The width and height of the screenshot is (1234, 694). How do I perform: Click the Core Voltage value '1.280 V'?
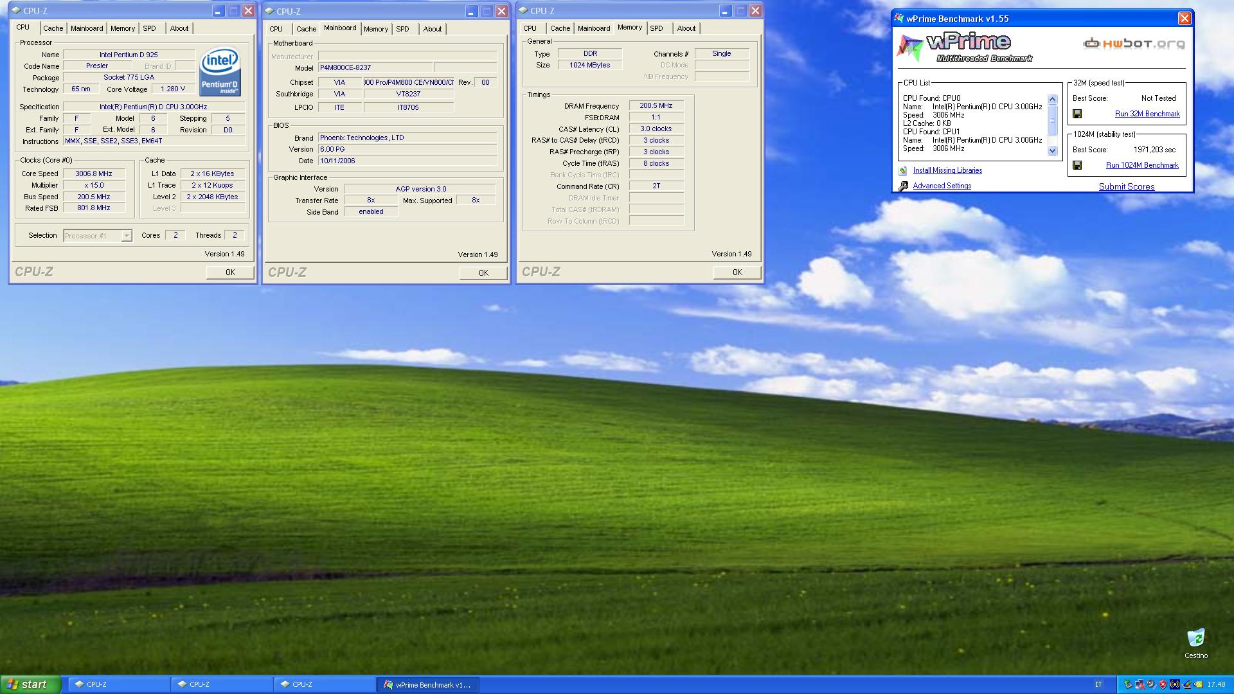coord(173,89)
